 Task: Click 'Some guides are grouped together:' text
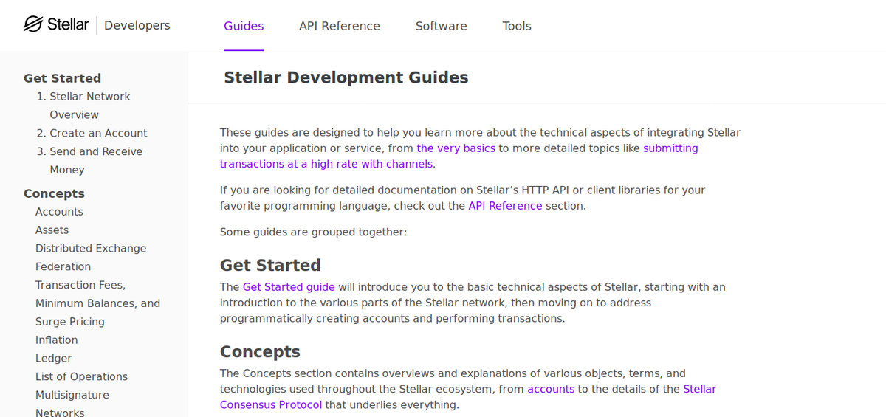[x=314, y=232]
